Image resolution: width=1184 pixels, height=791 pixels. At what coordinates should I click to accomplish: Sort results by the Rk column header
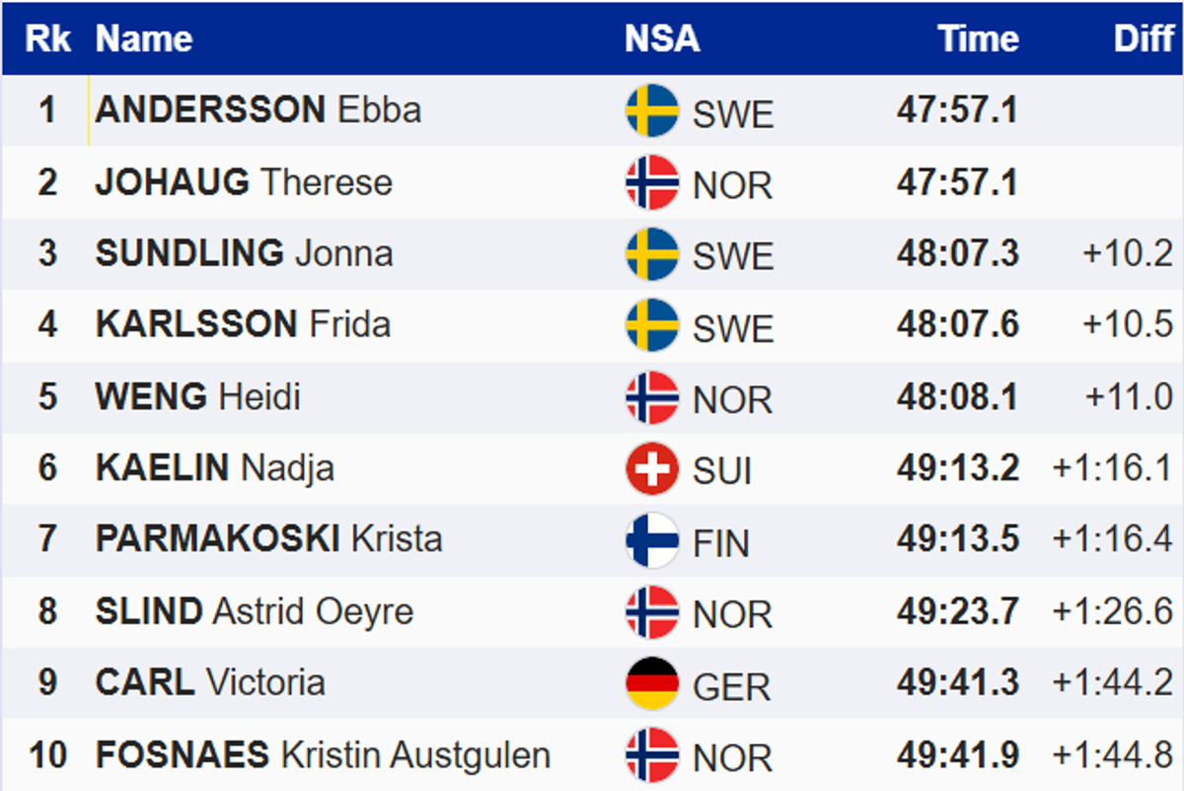pyautogui.click(x=47, y=38)
